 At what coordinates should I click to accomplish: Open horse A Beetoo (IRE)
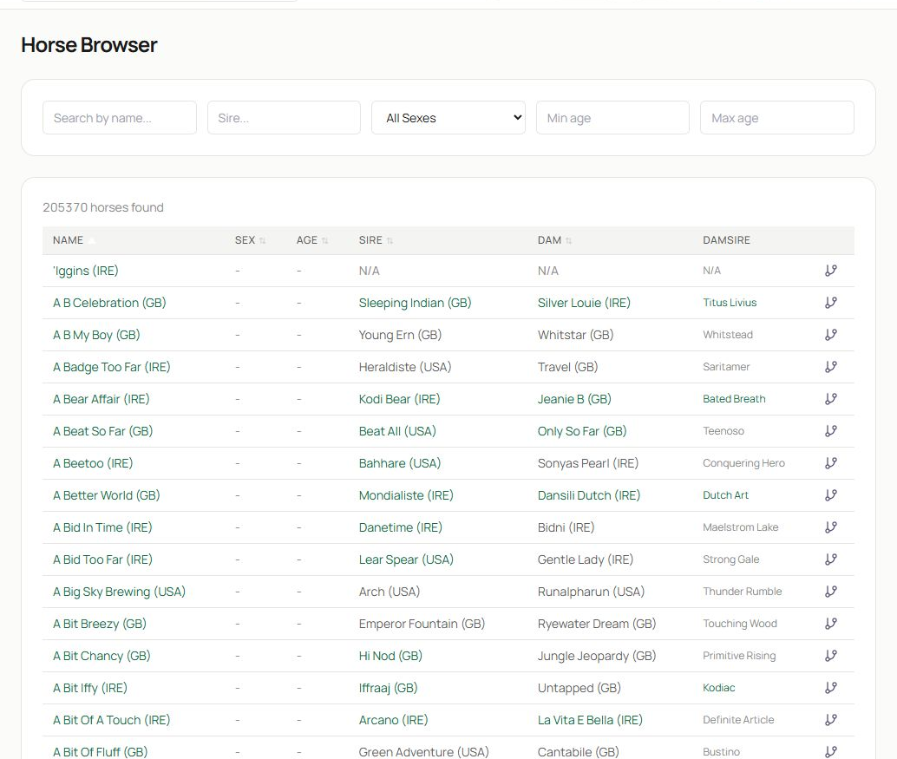[93, 462]
